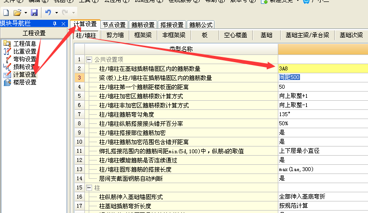Click the New file toolbar icon
This screenshot has width=368, height=213.
6,13
